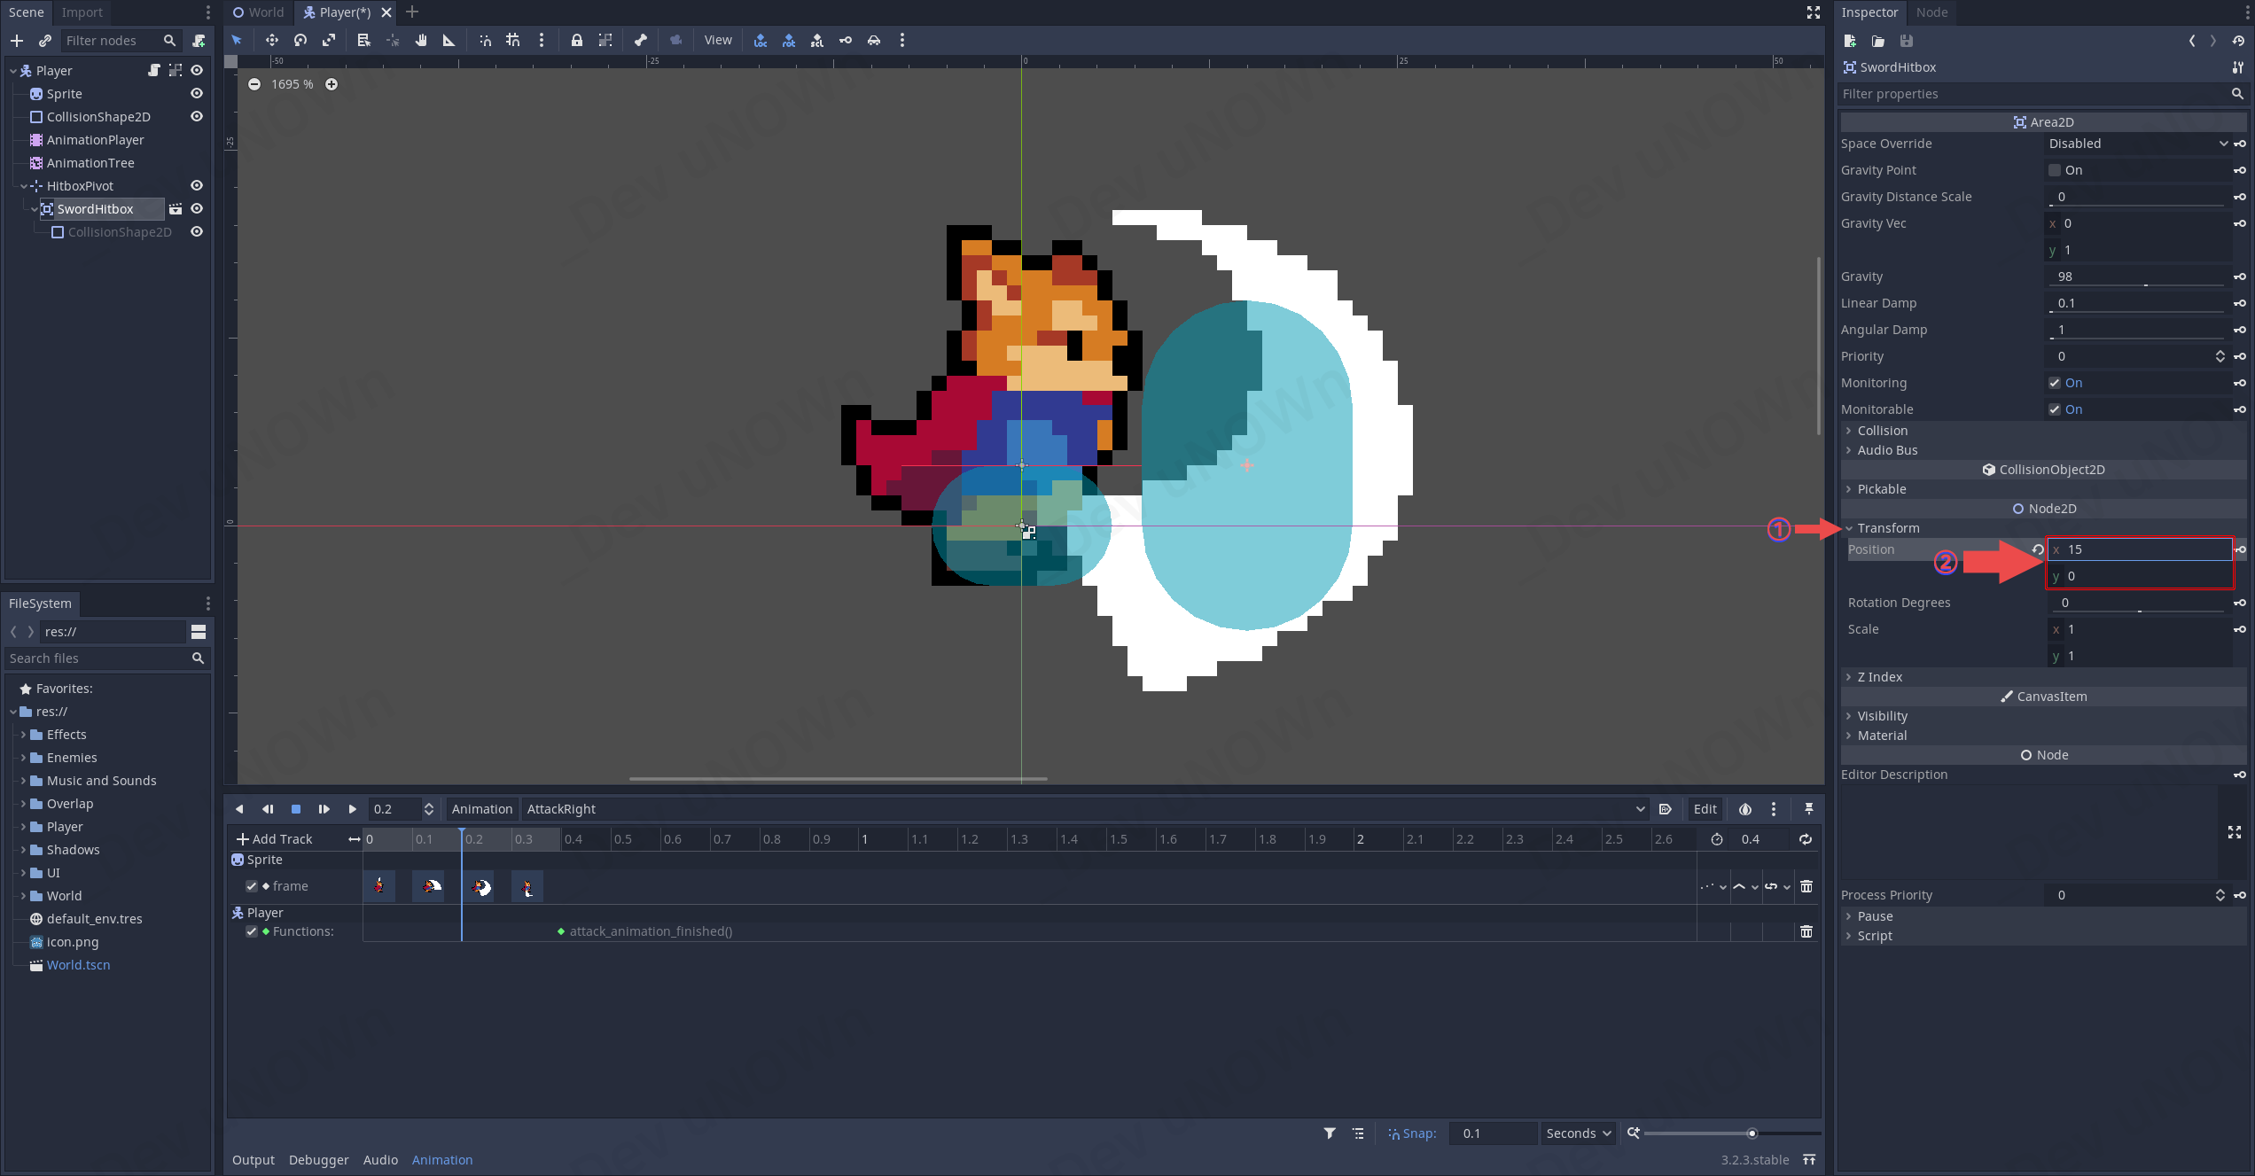
Task: Select the Rotate mode tool
Action: [x=300, y=40]
